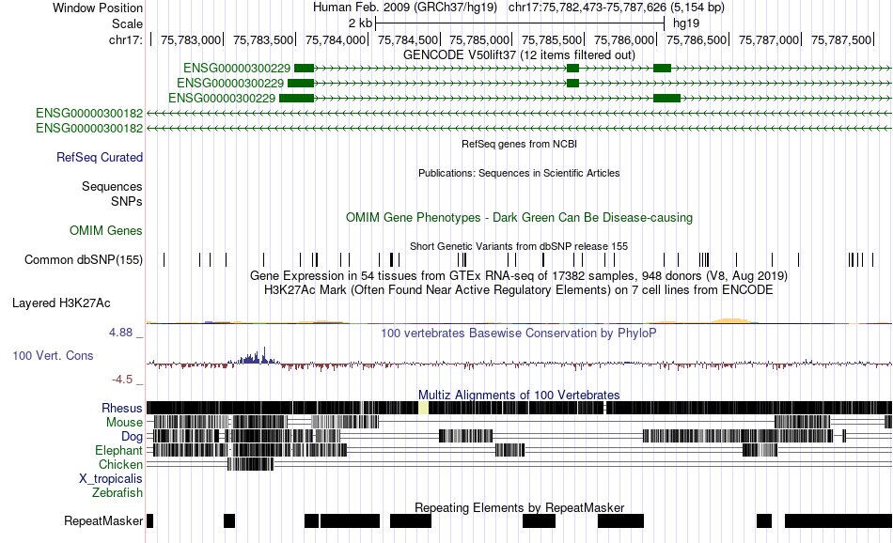The height and width of the screenshot is (543, 893).
Task: Click the 2 kb scale bar text
Action: pos(360,23)
